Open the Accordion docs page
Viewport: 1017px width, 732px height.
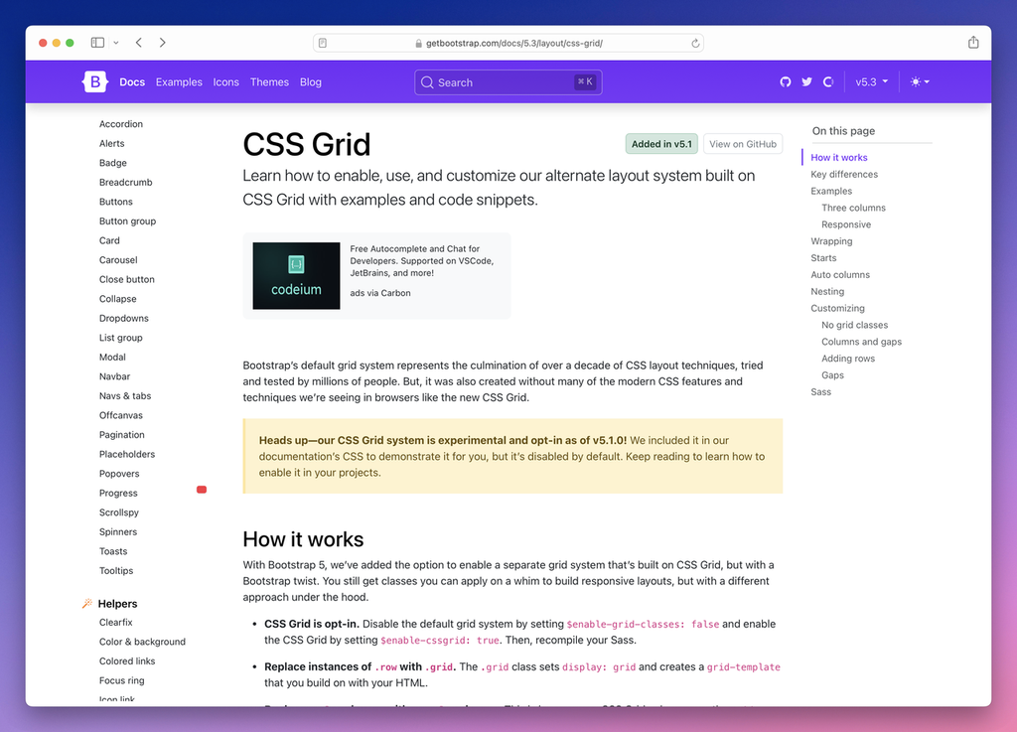click(x=120, y=123)
